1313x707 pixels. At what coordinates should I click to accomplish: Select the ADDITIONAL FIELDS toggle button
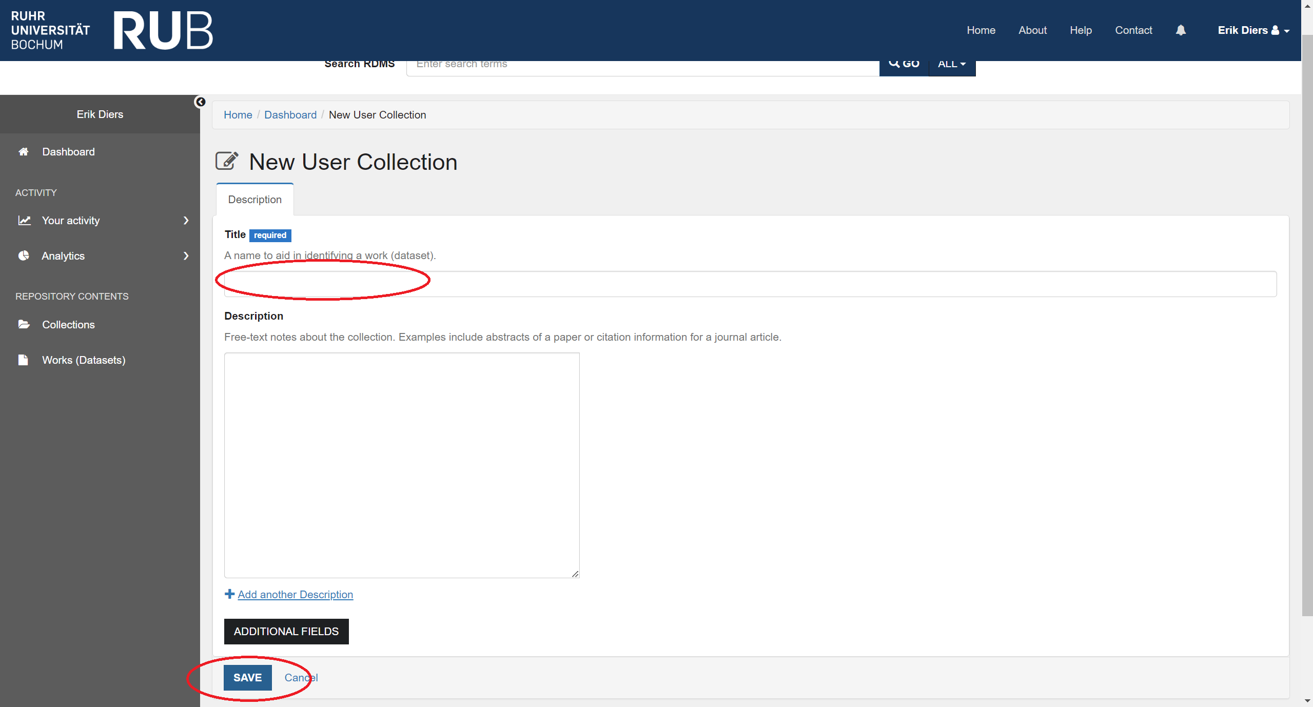(286, 631)
